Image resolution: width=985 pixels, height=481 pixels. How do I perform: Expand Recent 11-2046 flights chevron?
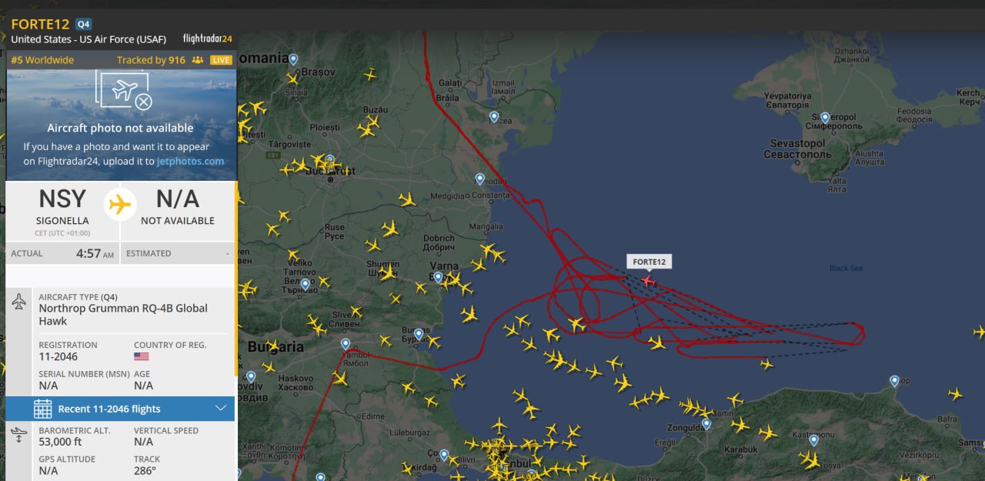pos(221,409)
